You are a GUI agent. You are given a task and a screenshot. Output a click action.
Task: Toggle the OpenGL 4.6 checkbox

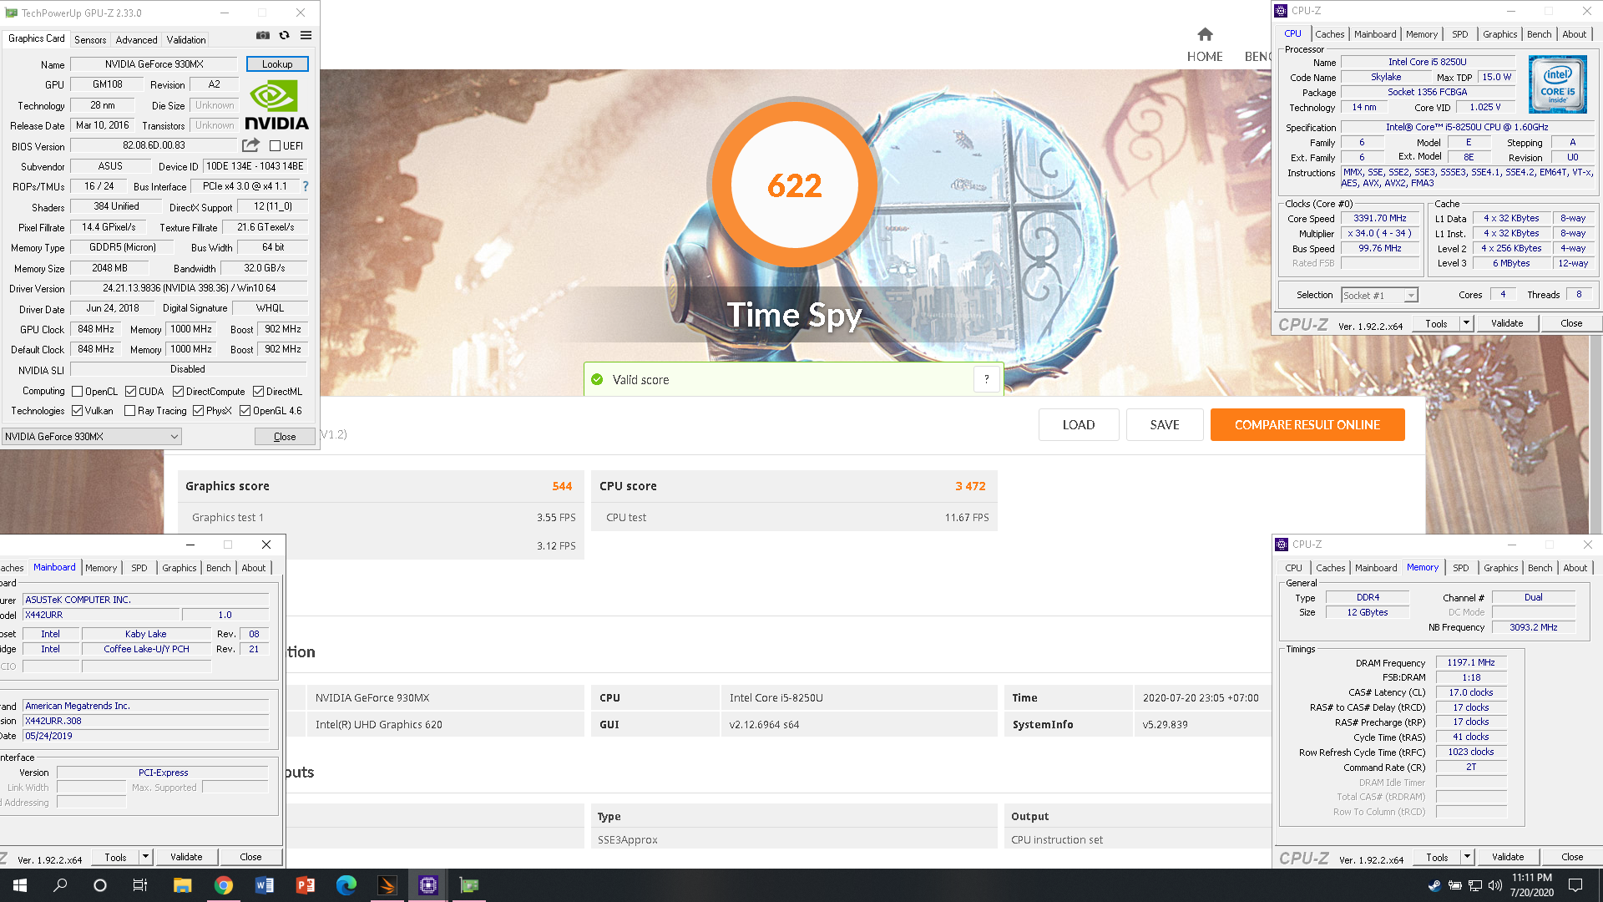tap(245, 411)
